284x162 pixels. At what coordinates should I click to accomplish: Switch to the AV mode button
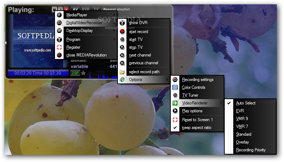coord(75,9)
